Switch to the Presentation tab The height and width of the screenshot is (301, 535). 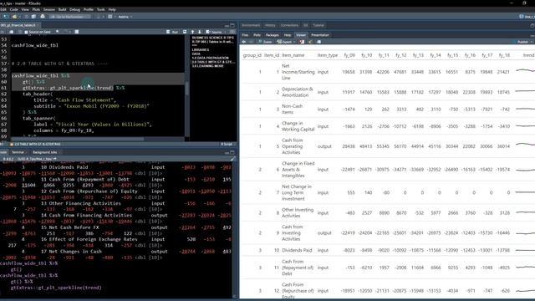(x=320, y=35)
